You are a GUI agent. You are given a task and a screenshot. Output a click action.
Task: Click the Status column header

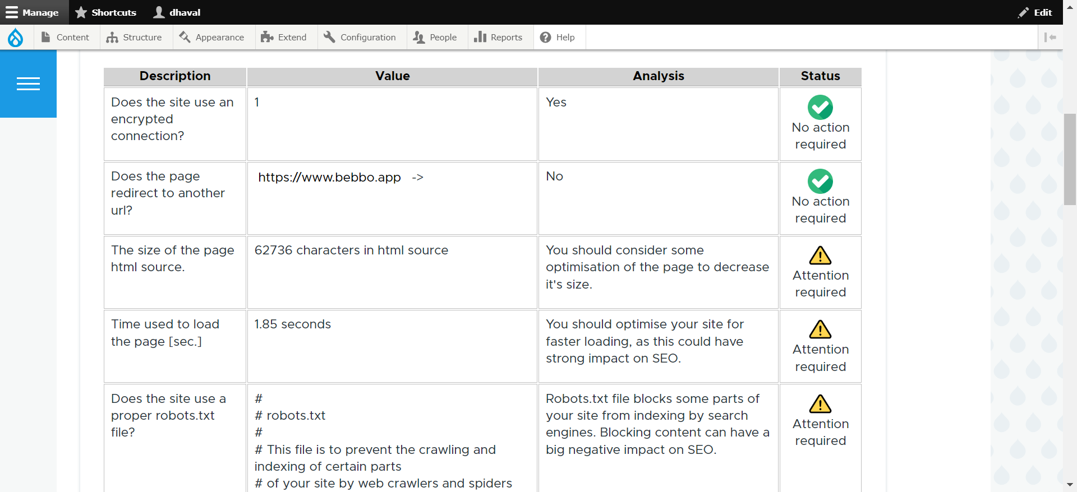[x=821, y=76]
